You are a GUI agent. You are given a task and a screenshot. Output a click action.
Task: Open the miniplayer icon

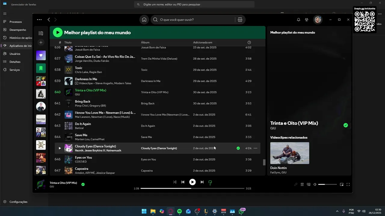coord(342,184)
